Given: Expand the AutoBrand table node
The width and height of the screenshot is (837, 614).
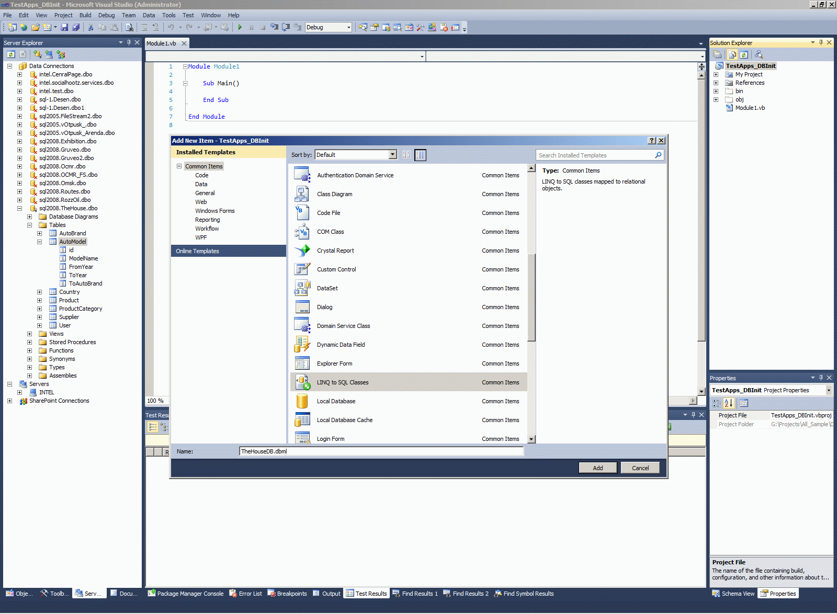Looking at the screenshot, I should [x=39, y=233].
